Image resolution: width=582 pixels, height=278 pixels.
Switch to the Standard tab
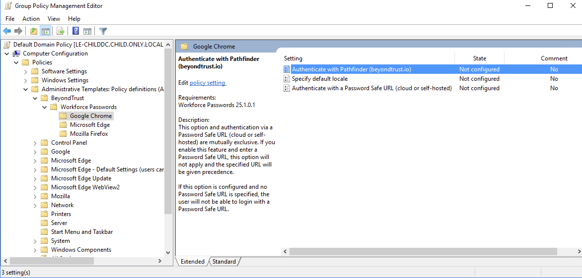point(224,262)
